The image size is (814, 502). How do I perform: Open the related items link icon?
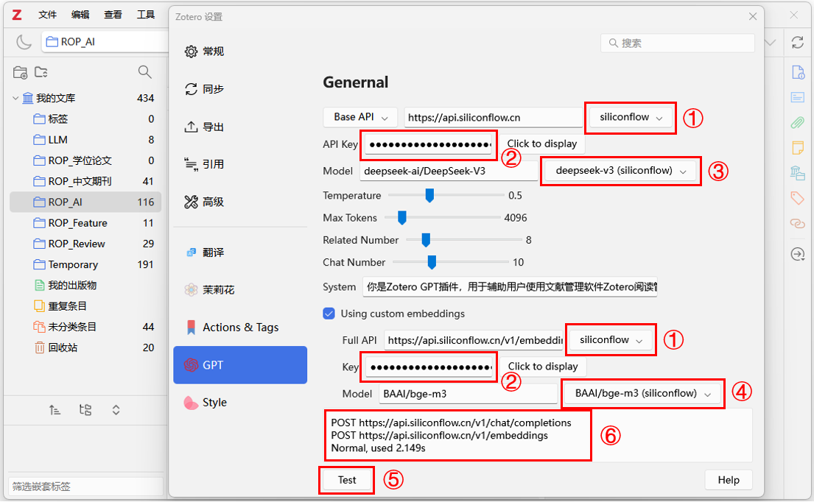click(797, 223)
